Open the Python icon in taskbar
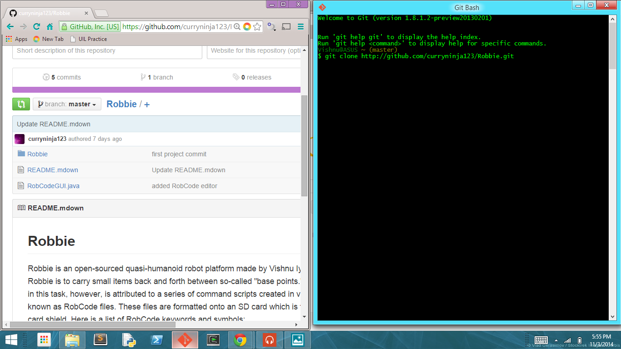 click(x=129, y=340)
